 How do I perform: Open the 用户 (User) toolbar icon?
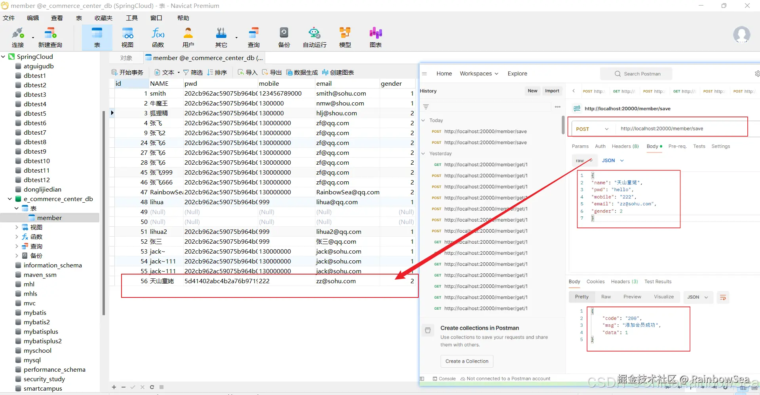[188, 37]
